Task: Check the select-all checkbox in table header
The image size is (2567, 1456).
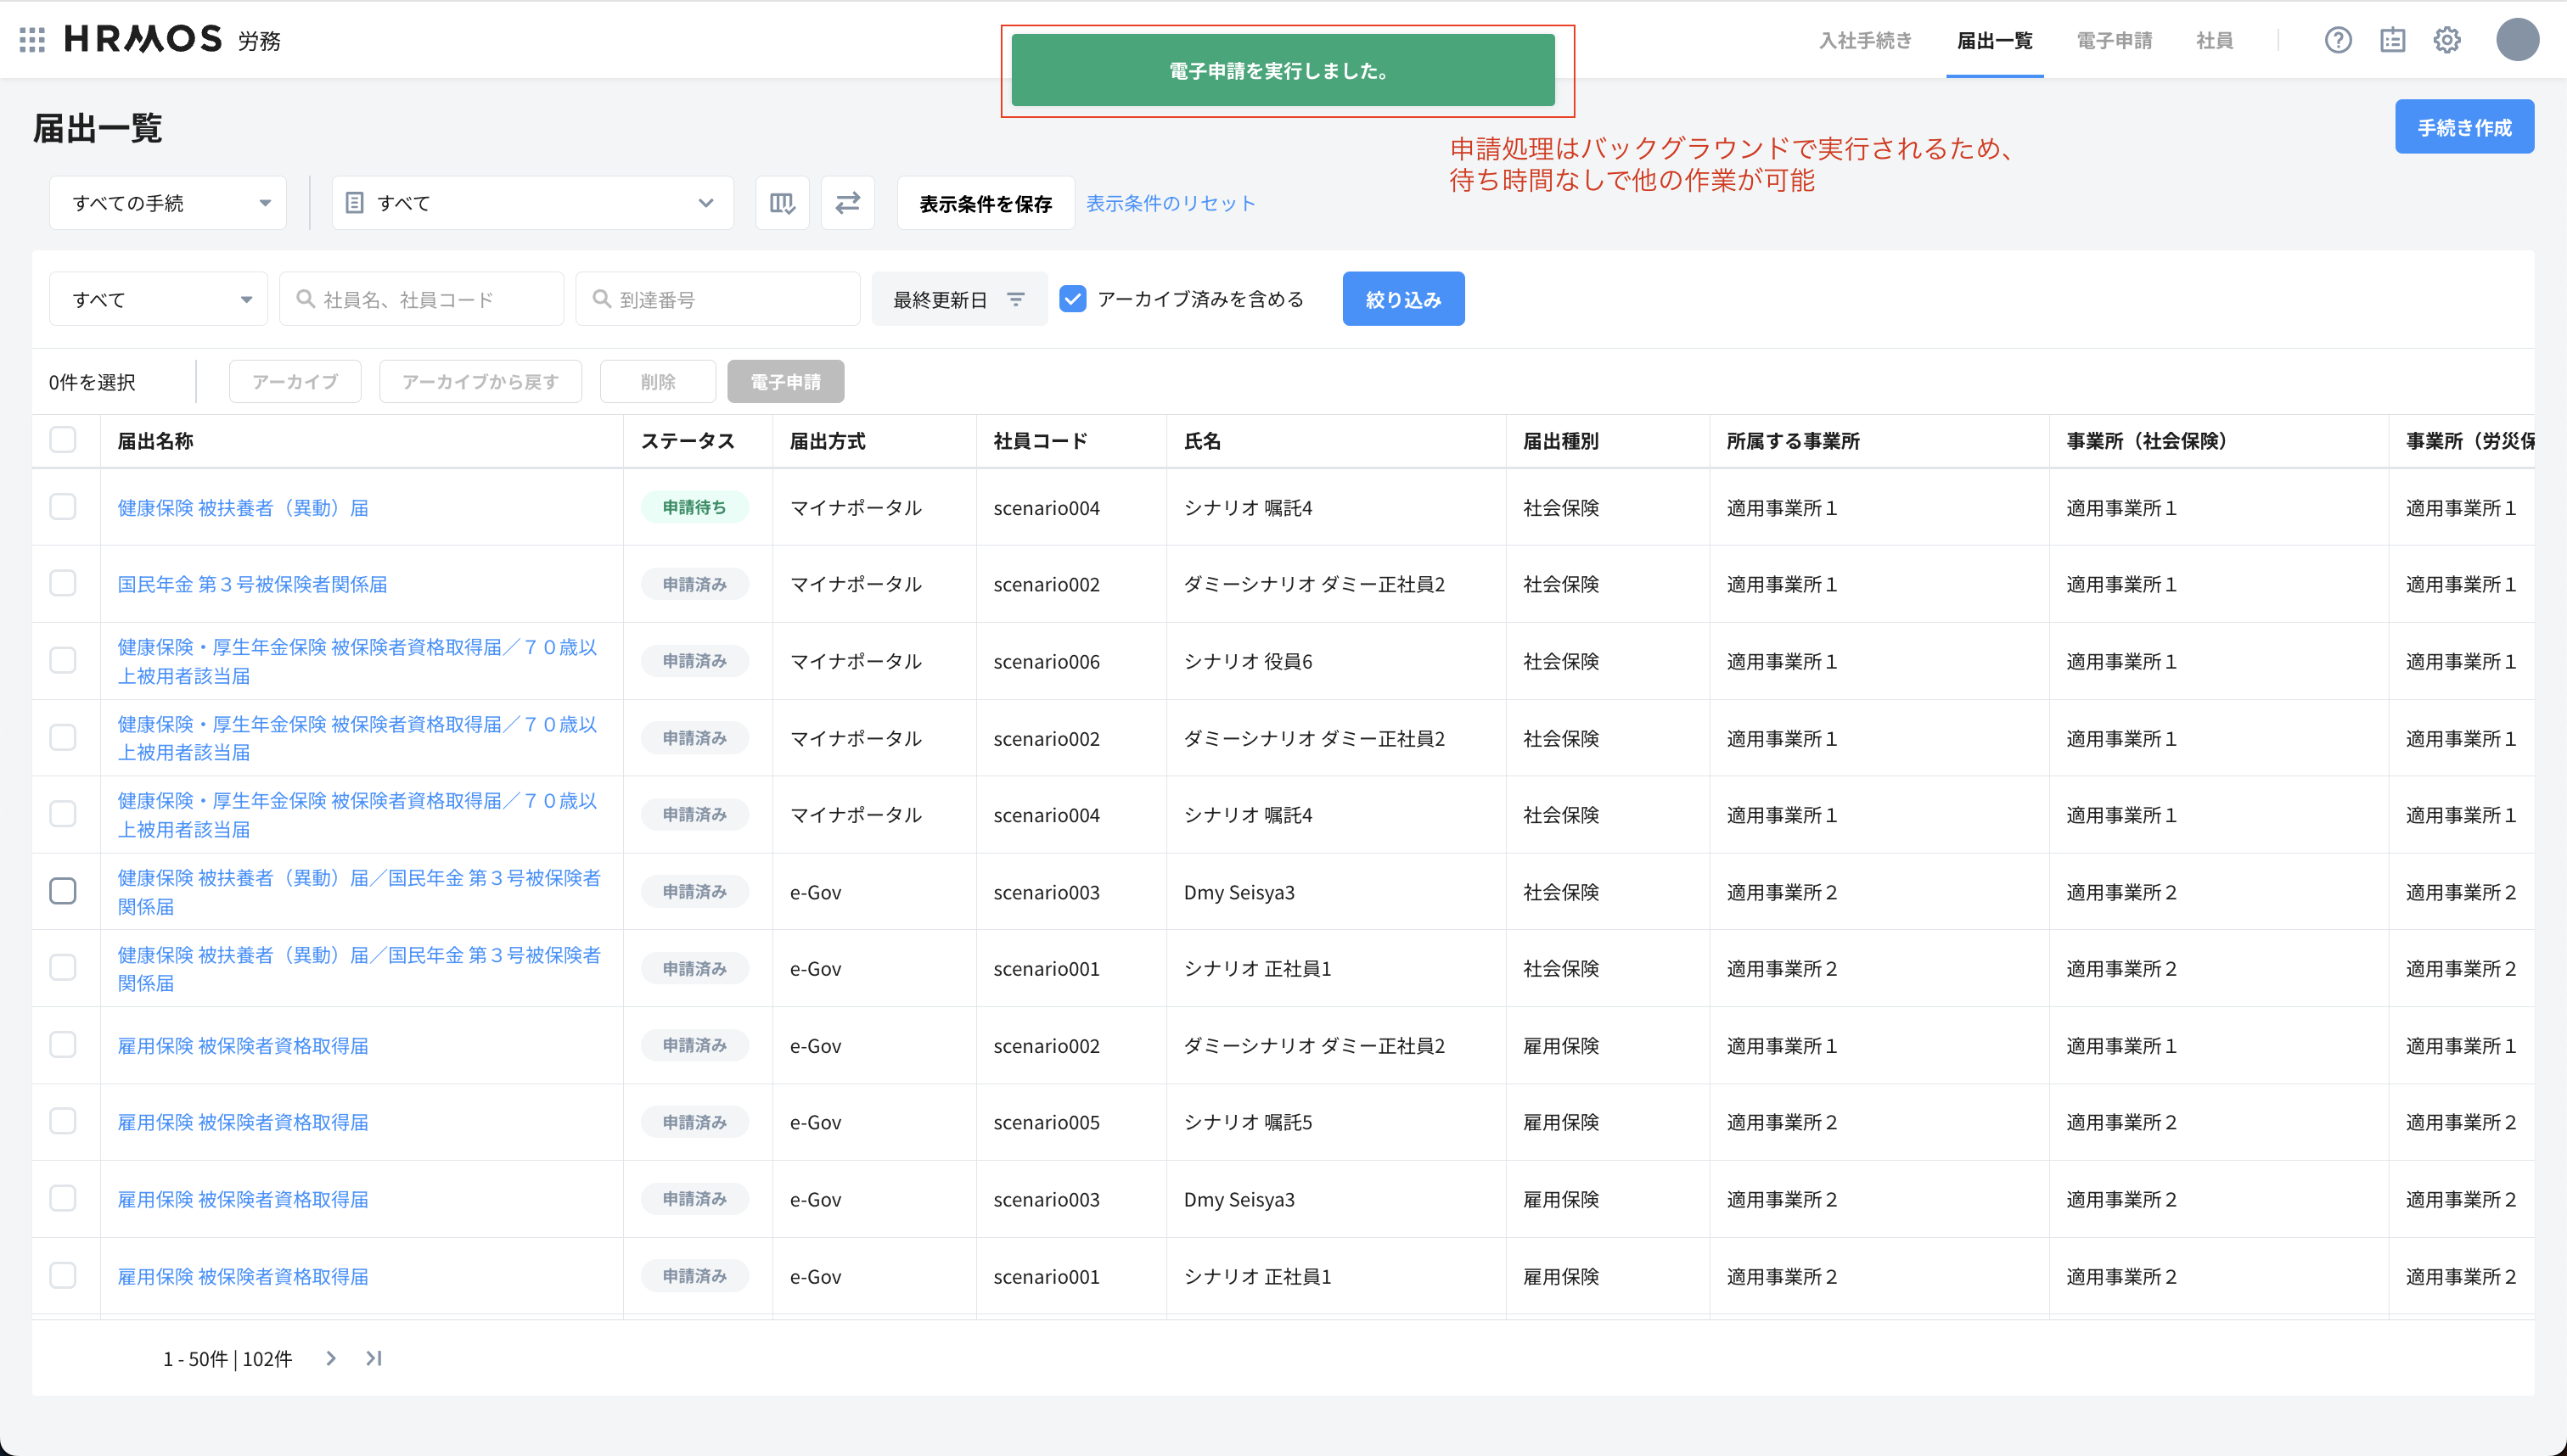Action: (63, 440)
